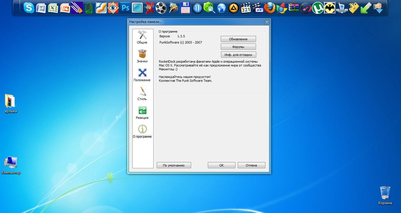Open the Форумы button

point(238,47)
